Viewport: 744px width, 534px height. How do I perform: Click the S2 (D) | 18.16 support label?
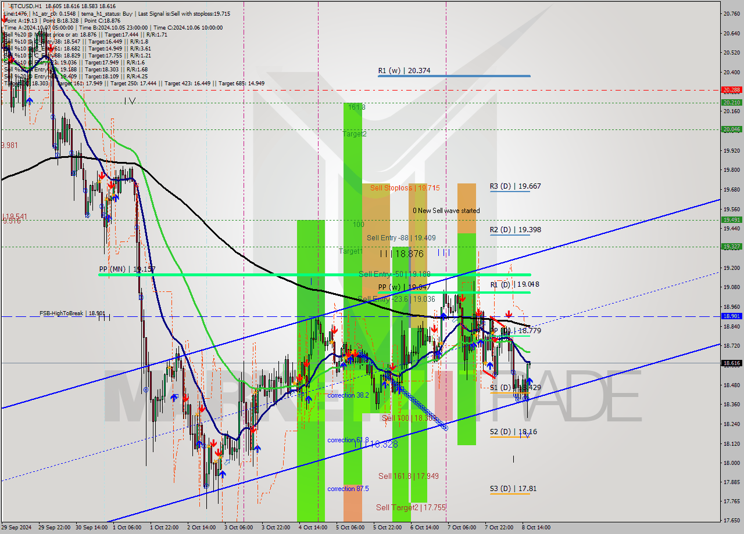pos(513,432)
